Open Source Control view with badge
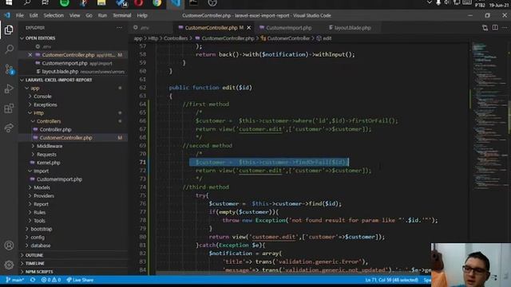 [x=9, y=69]
